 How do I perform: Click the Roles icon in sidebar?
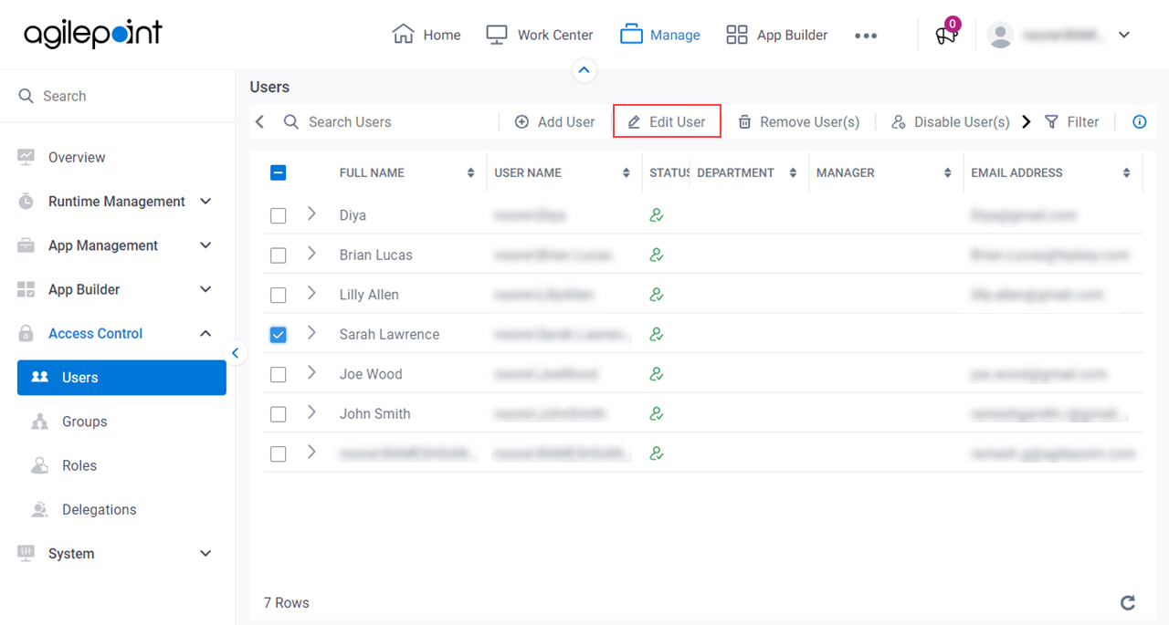tap(39, 465)
